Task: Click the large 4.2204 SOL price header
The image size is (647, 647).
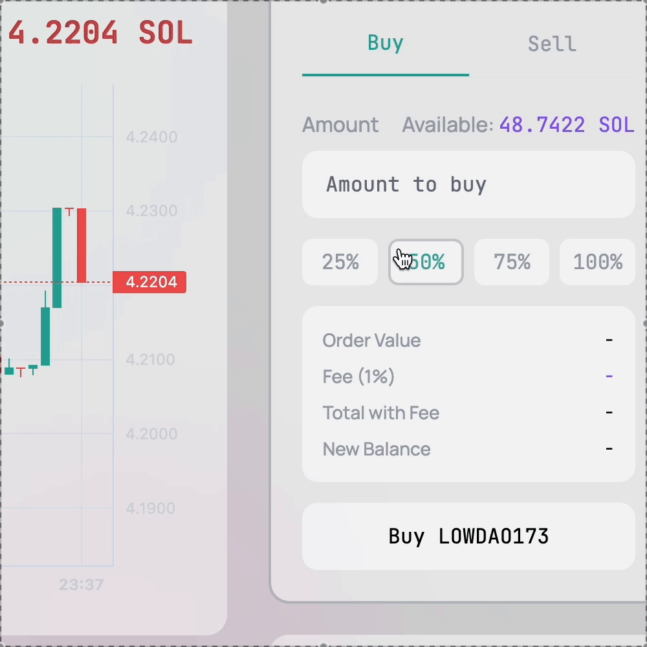Action: [100, 34]
